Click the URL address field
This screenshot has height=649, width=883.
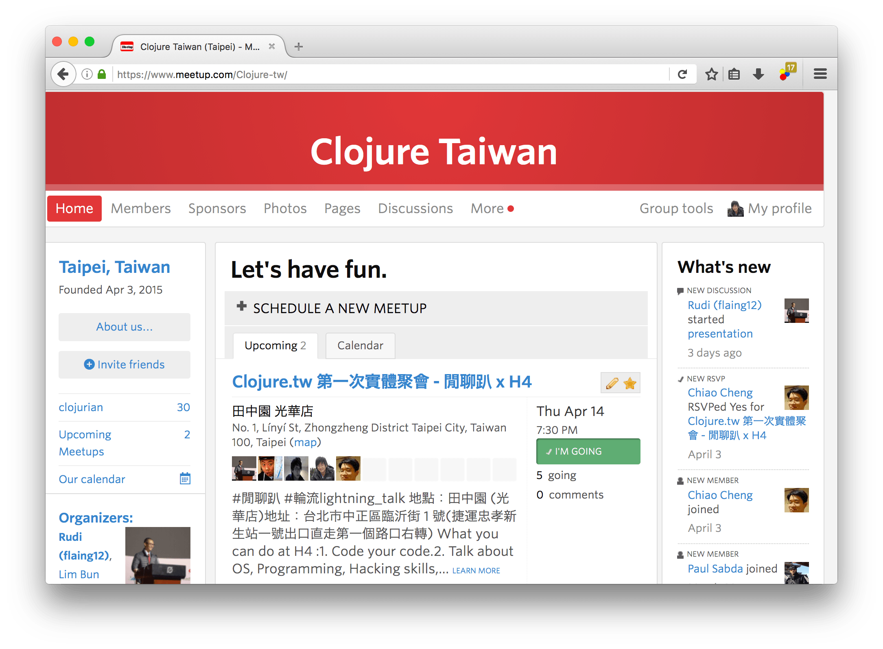tap(391, 74)
